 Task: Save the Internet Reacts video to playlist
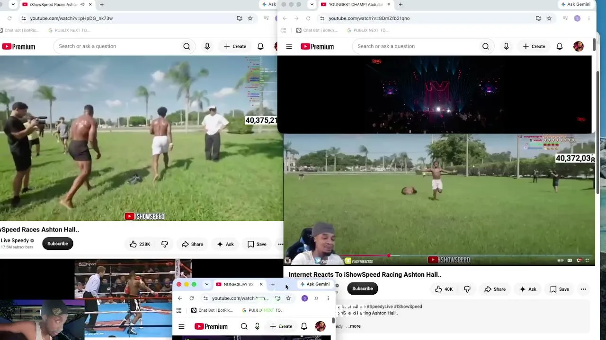pyautogui.click(x=560, y=289)
